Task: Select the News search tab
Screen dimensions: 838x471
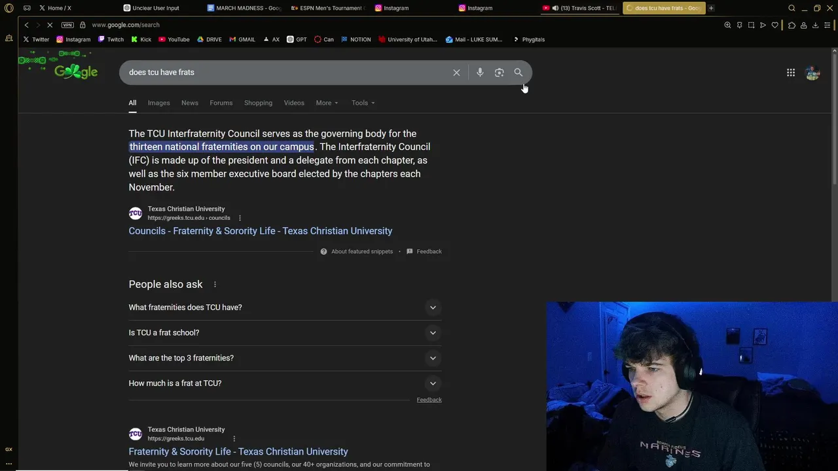Action: point(190,103)
